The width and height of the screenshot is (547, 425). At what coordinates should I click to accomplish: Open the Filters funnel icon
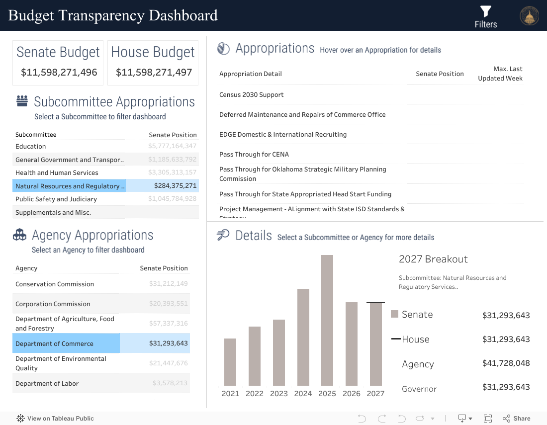(x=485, y=12)
